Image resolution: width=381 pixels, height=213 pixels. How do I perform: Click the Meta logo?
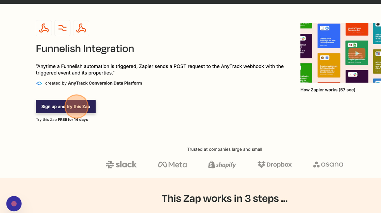coord(172,165)
